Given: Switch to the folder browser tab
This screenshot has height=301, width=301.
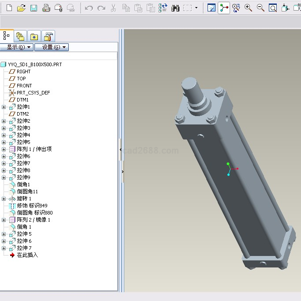Looking at the screenshot, I should 20,36.
